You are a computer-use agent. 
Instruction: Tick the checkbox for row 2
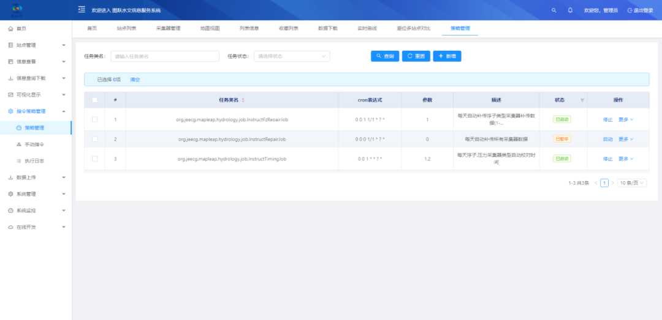pos(94,139)
